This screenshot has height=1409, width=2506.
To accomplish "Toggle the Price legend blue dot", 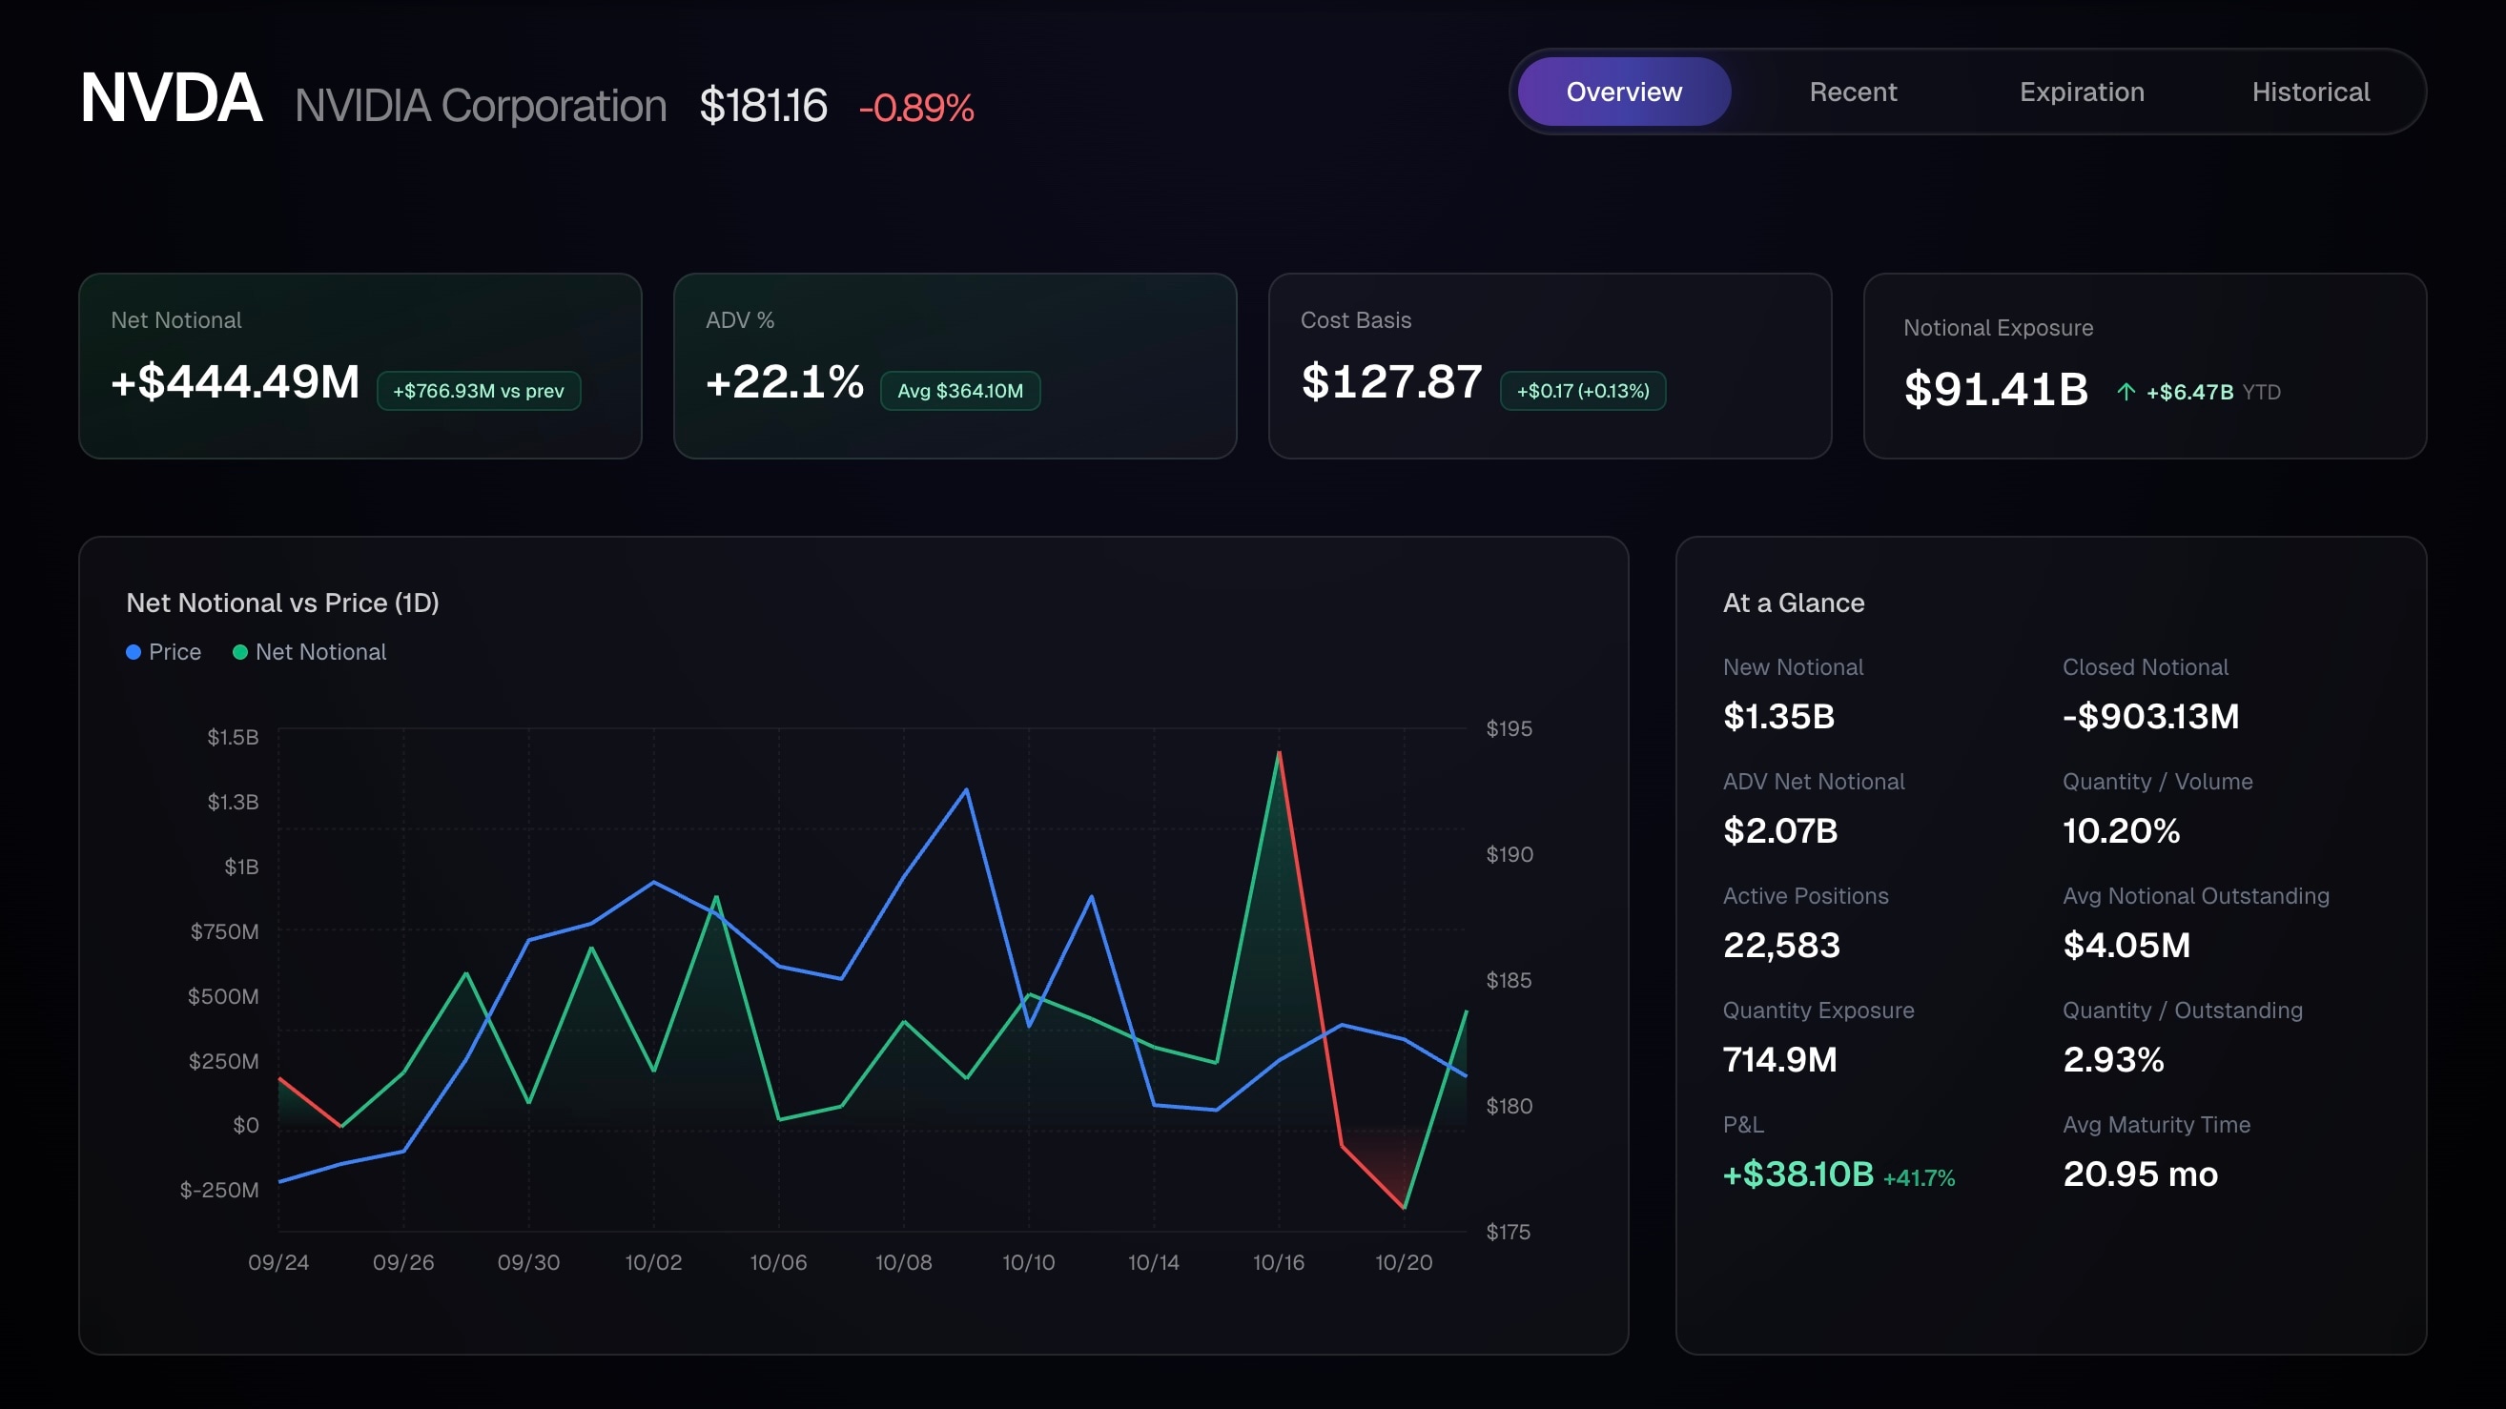I will pyautogui.click(x=134, y=652).
